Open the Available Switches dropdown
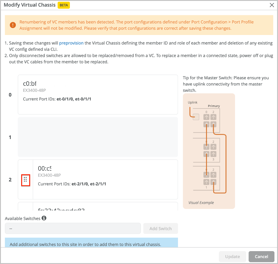Image resolution: width=278 pixels, height=264 pixels. (73, 228)
